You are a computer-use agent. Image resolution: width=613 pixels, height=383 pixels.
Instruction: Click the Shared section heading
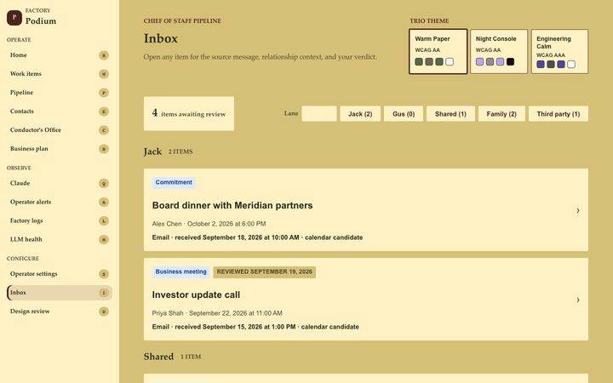point(158,357)
